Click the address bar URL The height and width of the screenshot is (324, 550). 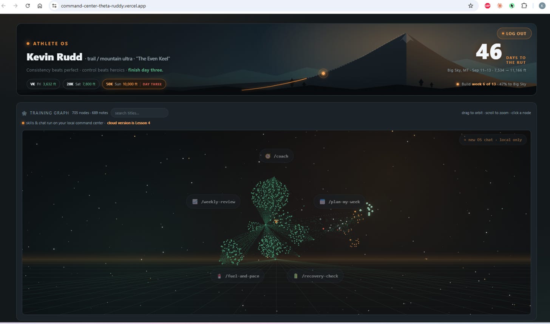click(104, 6)
